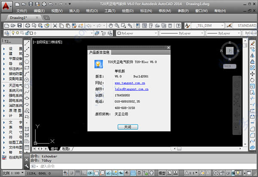Click the wrench customize icon by the command line

click(27, 166)
